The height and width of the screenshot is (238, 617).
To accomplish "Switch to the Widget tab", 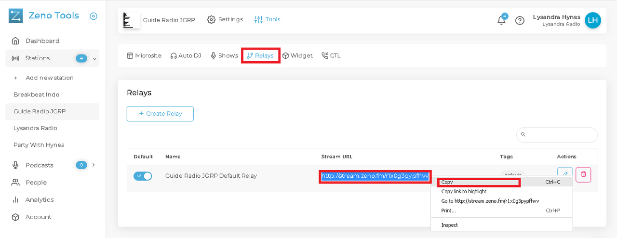I will coord(298,55).
